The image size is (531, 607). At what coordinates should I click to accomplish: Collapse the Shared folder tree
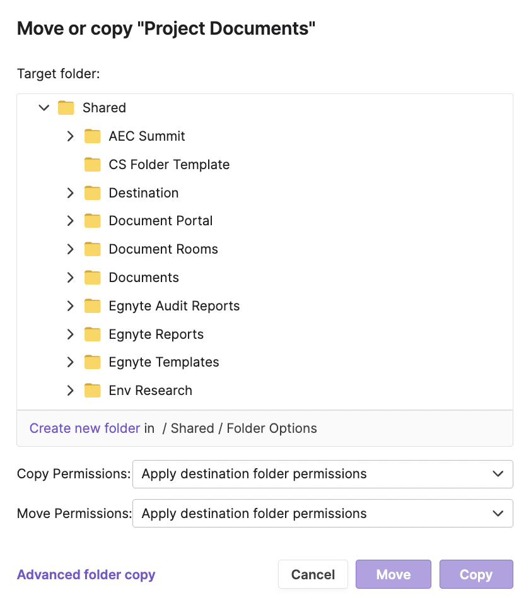coord(44,108)
